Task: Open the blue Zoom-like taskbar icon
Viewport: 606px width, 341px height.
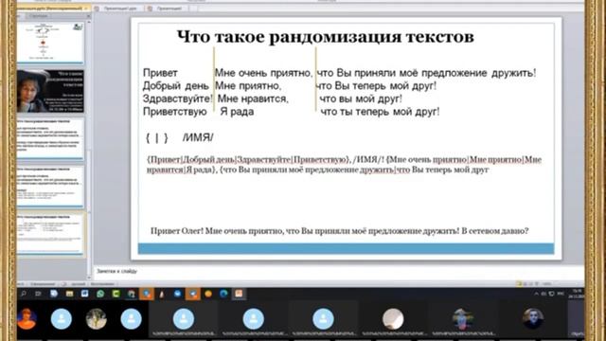Action: point(177,294)
